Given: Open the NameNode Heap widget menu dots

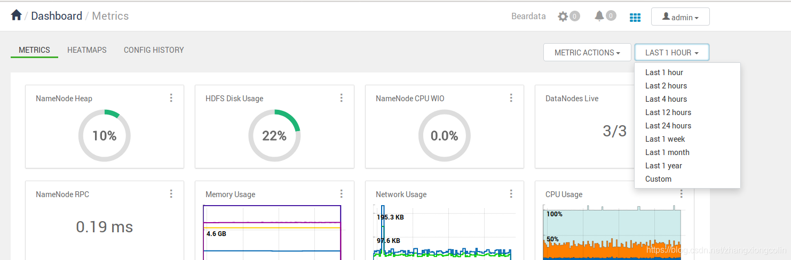Looking at the screenshot, I should pos(171,98).
